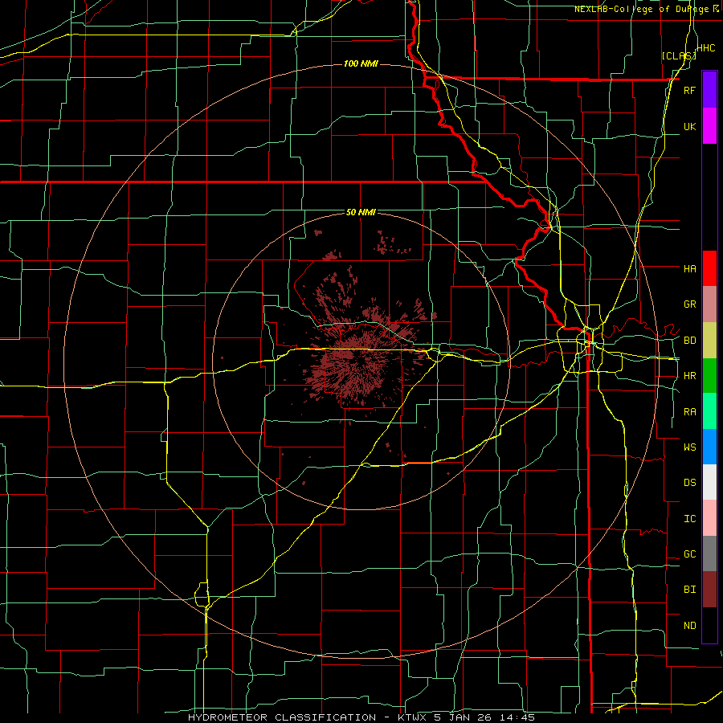Click the WS blue legend swatch

click(x=709, y=447)
